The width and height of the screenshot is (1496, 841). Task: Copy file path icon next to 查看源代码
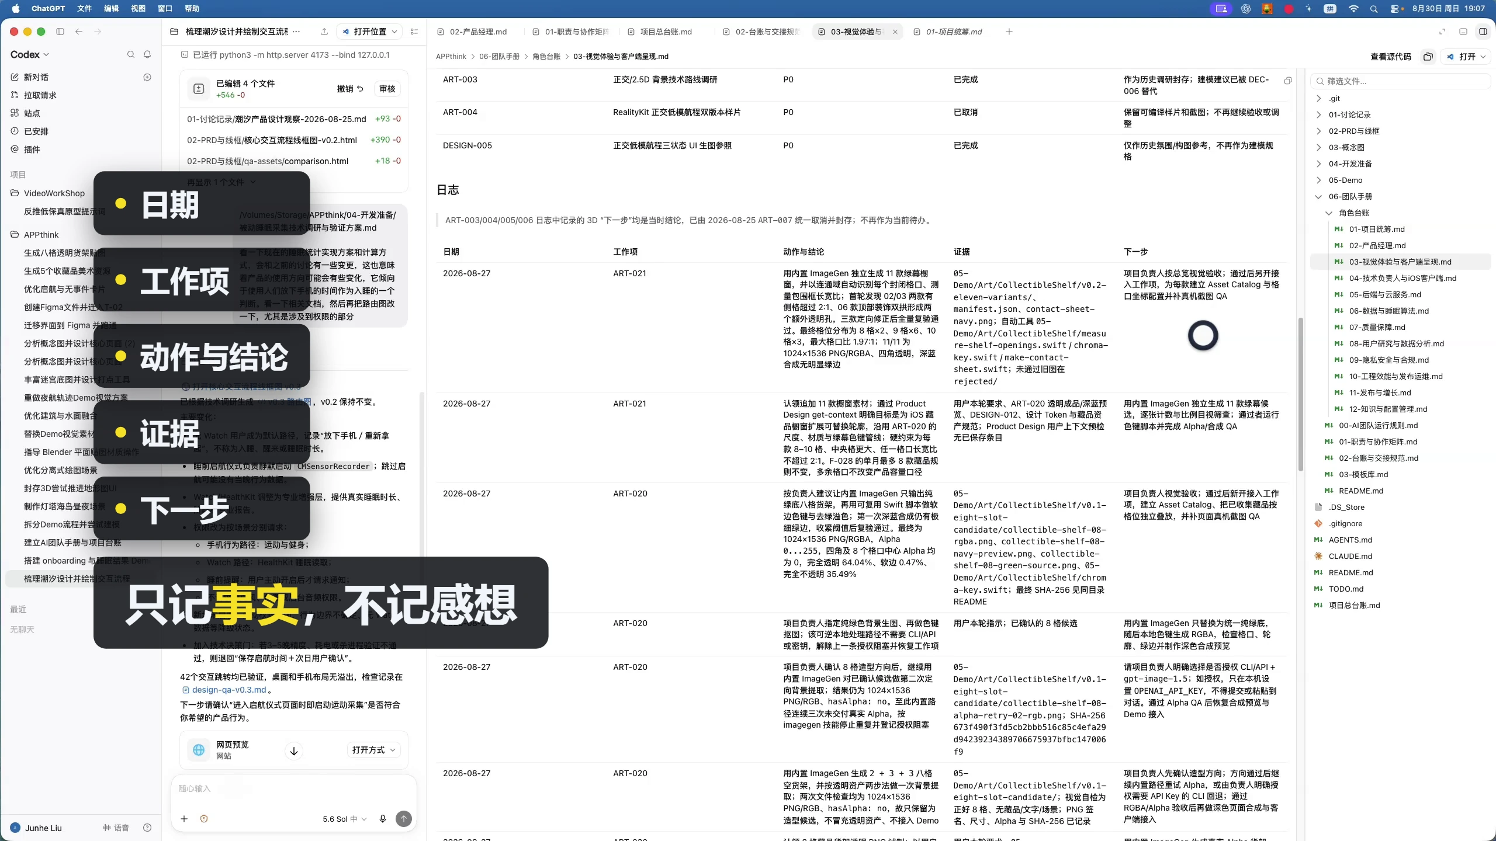pos(1428,57)
